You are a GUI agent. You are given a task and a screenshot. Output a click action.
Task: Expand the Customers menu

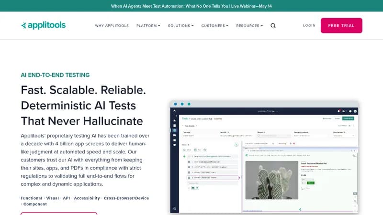coord(214,26)
